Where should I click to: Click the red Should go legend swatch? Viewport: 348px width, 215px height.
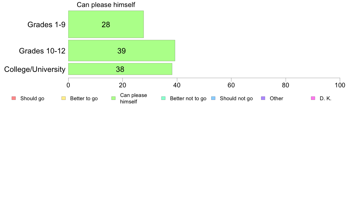[14, 98]
